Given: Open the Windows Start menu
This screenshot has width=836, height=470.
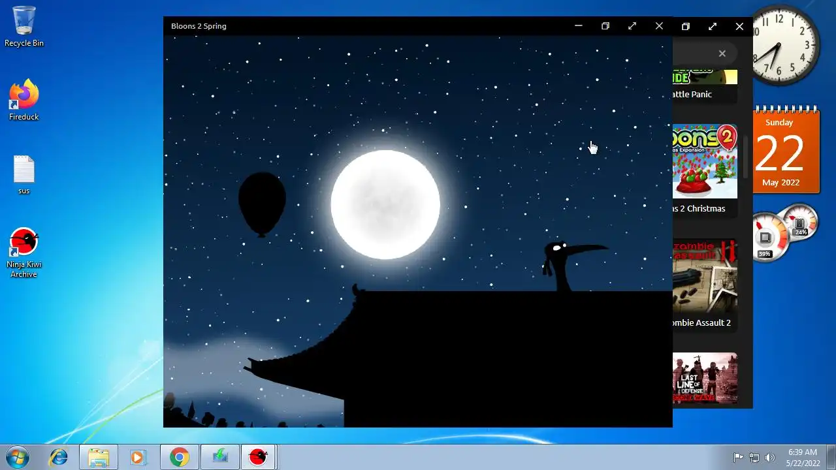Looking at the screenshot, I should [18, 457].
